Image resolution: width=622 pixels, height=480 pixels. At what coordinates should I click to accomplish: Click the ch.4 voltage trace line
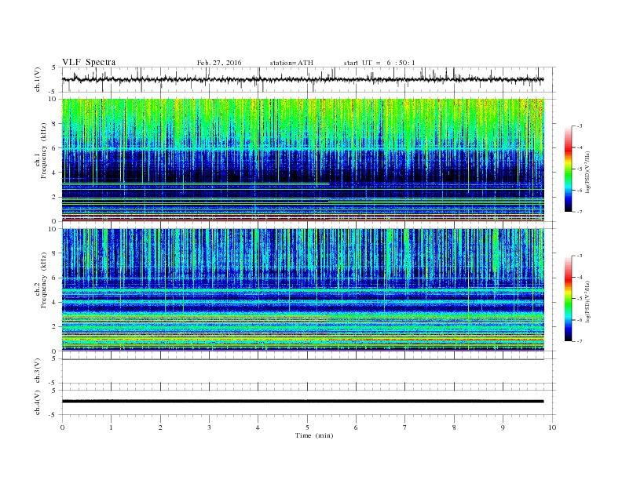(303, 402)
